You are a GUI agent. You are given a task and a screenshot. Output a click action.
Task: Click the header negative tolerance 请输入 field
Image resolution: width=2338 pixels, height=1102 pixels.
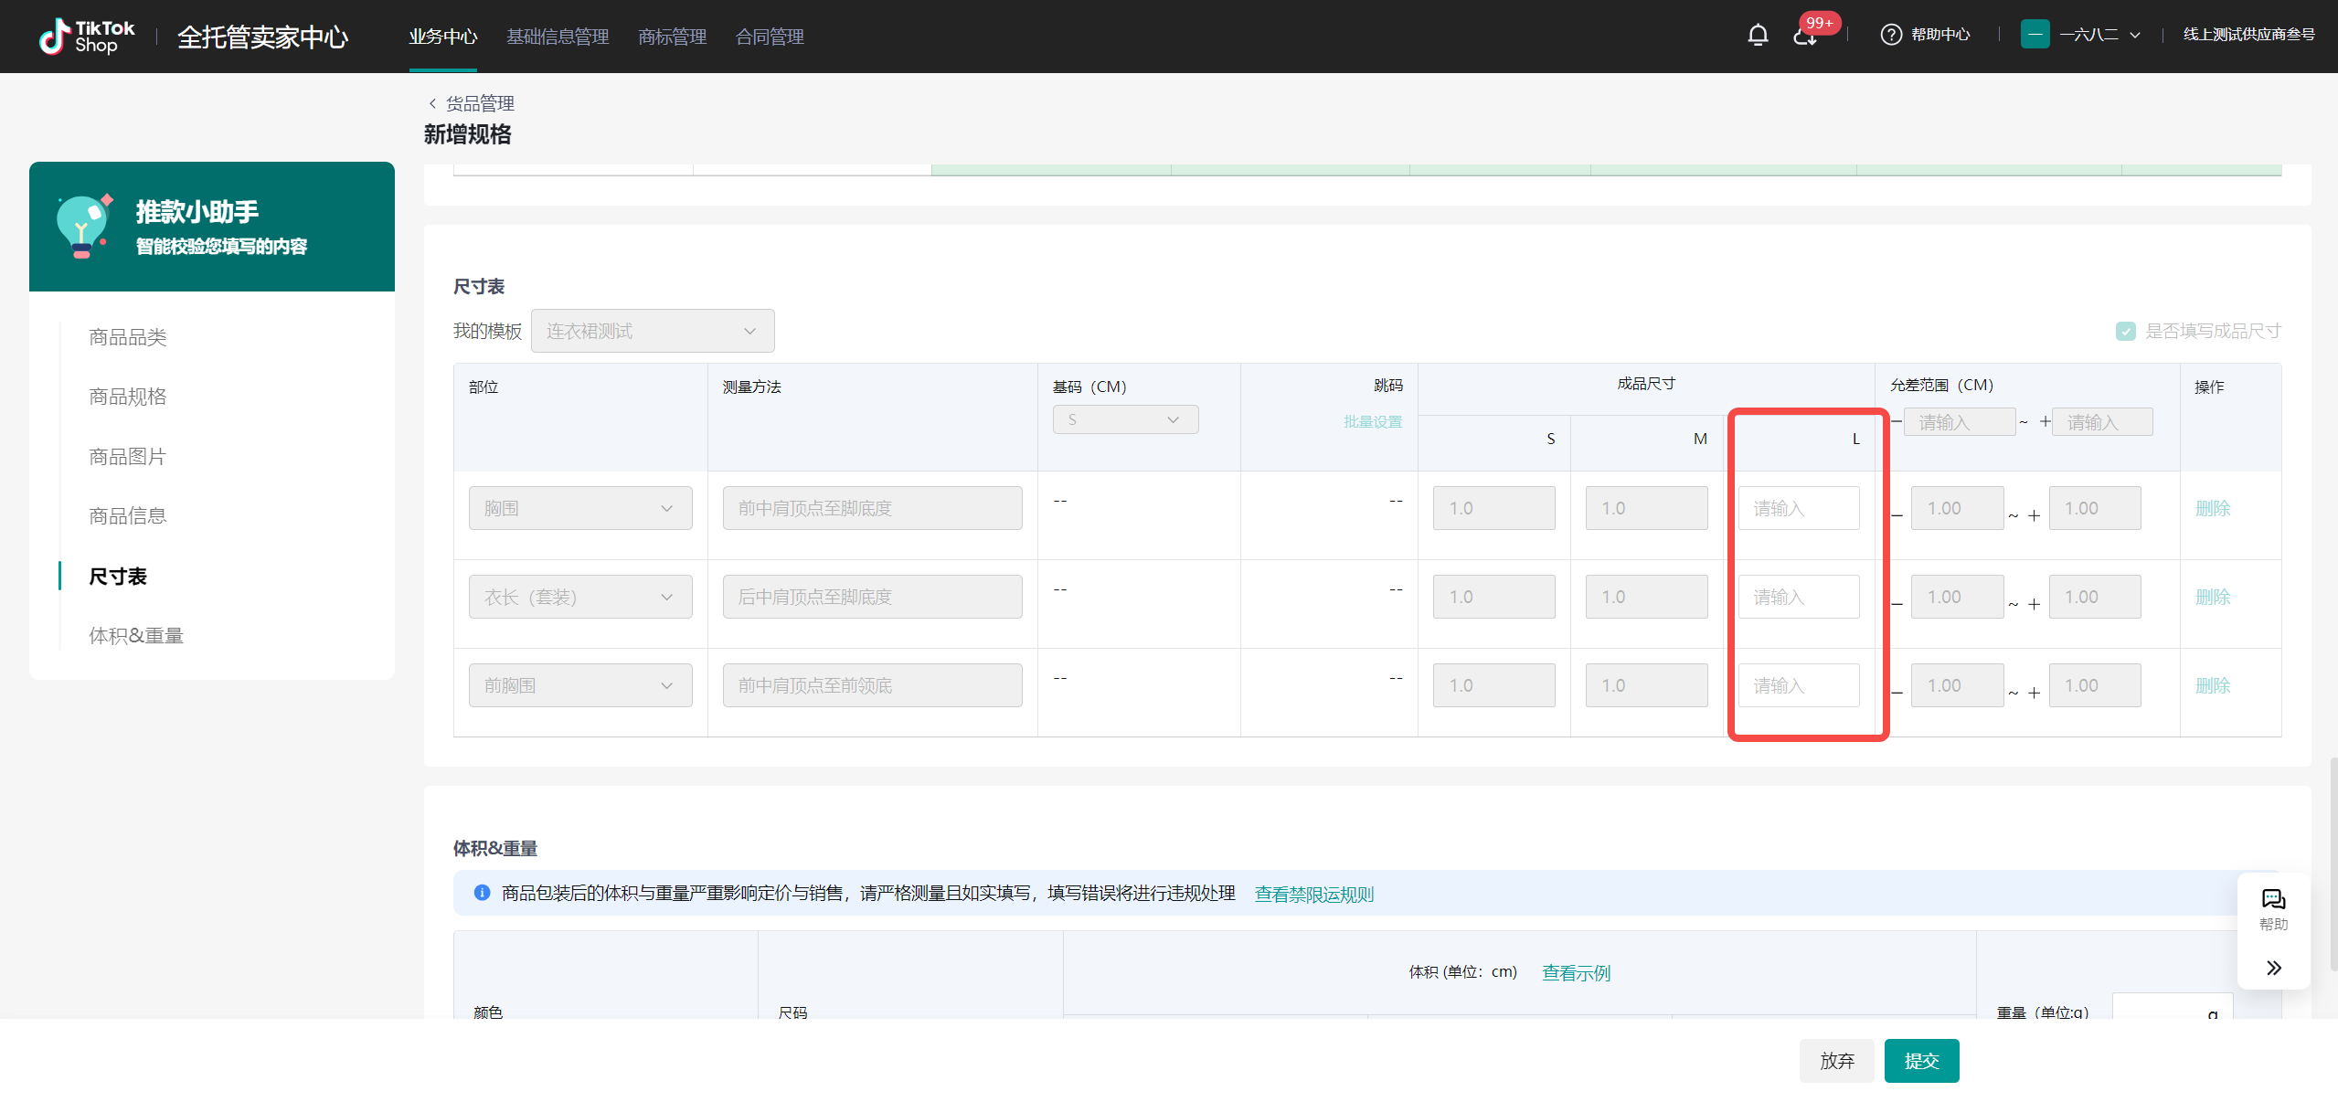(x=1959, y=422)
